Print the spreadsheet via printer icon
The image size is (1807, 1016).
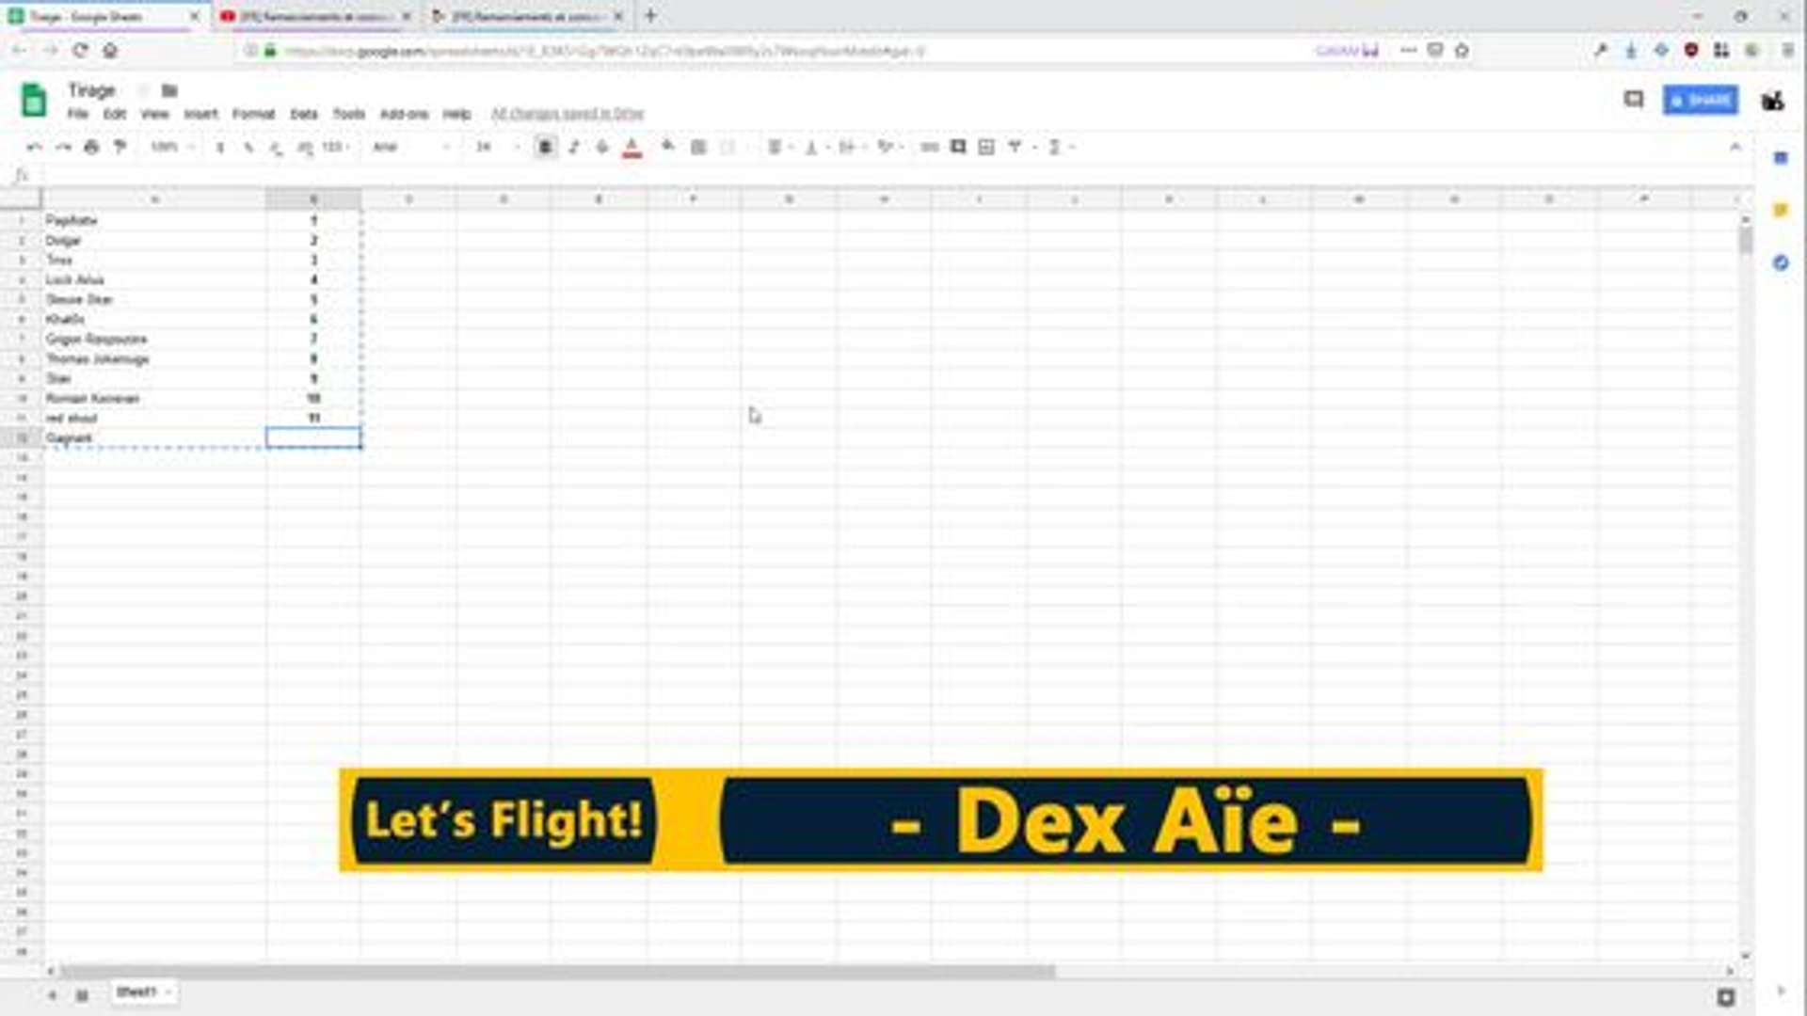[x=91, y=147]
